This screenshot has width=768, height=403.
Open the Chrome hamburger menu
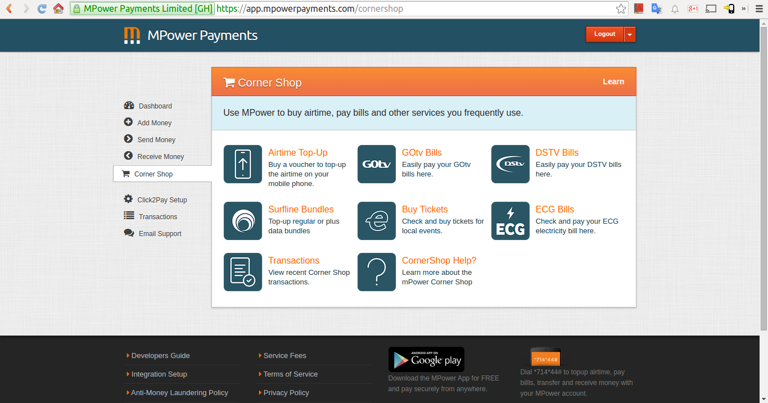click(758, 8)
